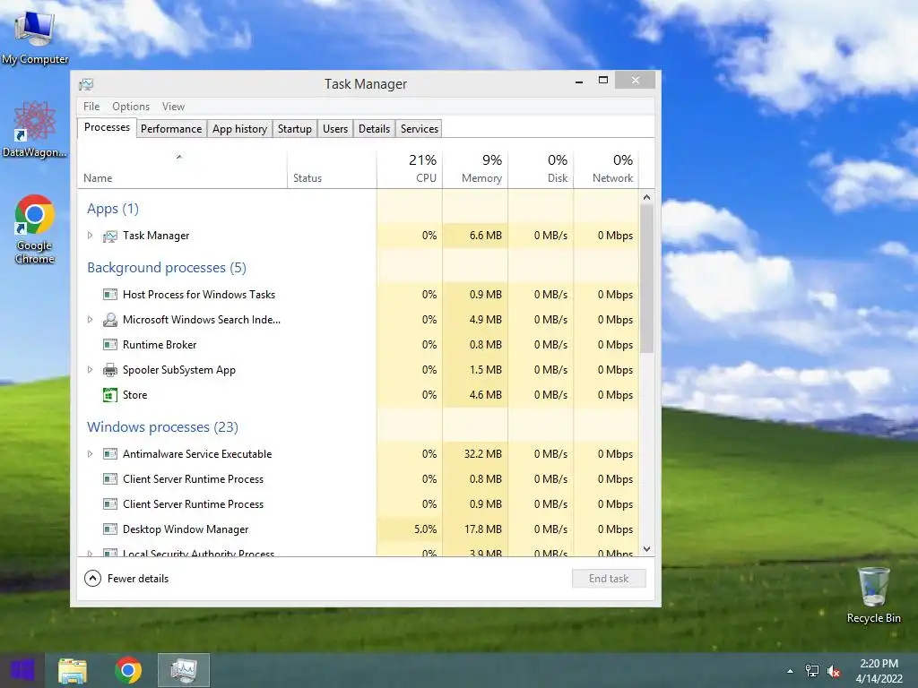Screen dimensions: 918x688
Task: Open the Options menu
Action: (131, 107)
